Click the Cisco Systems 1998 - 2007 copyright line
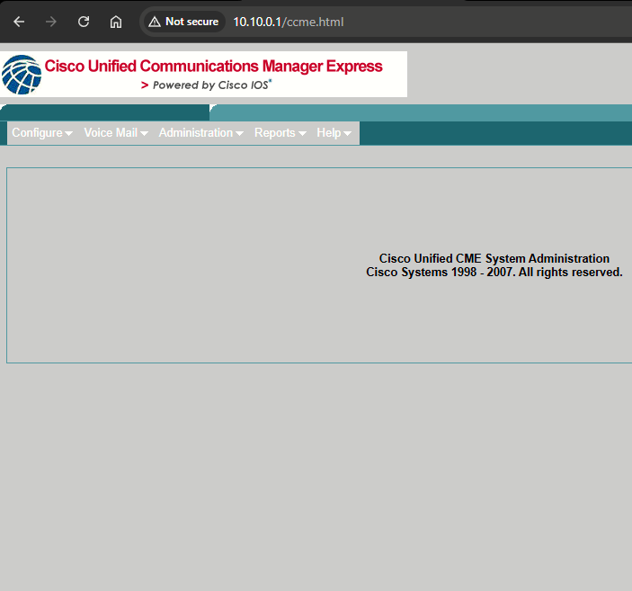This screenshot has height=591, width=632. 494,273
